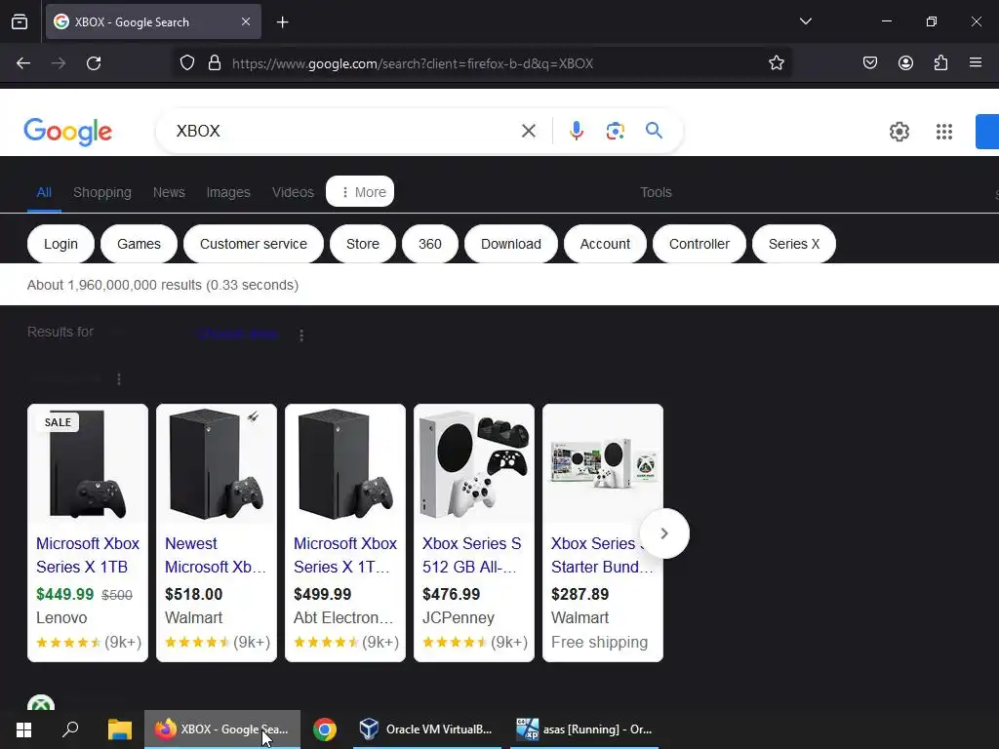Filter by Customer service chip
The width and height of the screenshot is (999, 749).
pyautogui.click(x=254, y=244)
